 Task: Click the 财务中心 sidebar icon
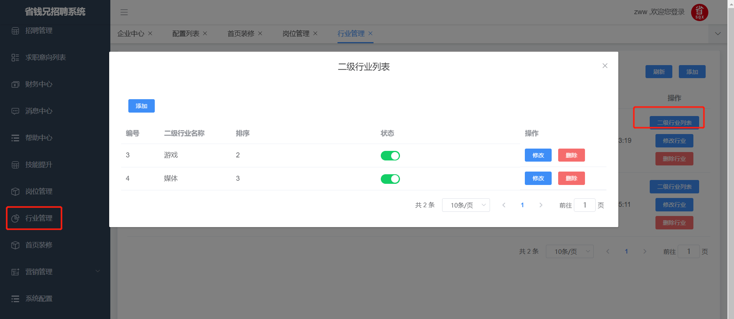tap(15, 85)
